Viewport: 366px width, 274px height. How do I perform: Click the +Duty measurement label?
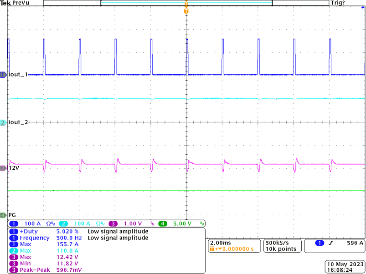pyautogui.click(x=29, y=231)
